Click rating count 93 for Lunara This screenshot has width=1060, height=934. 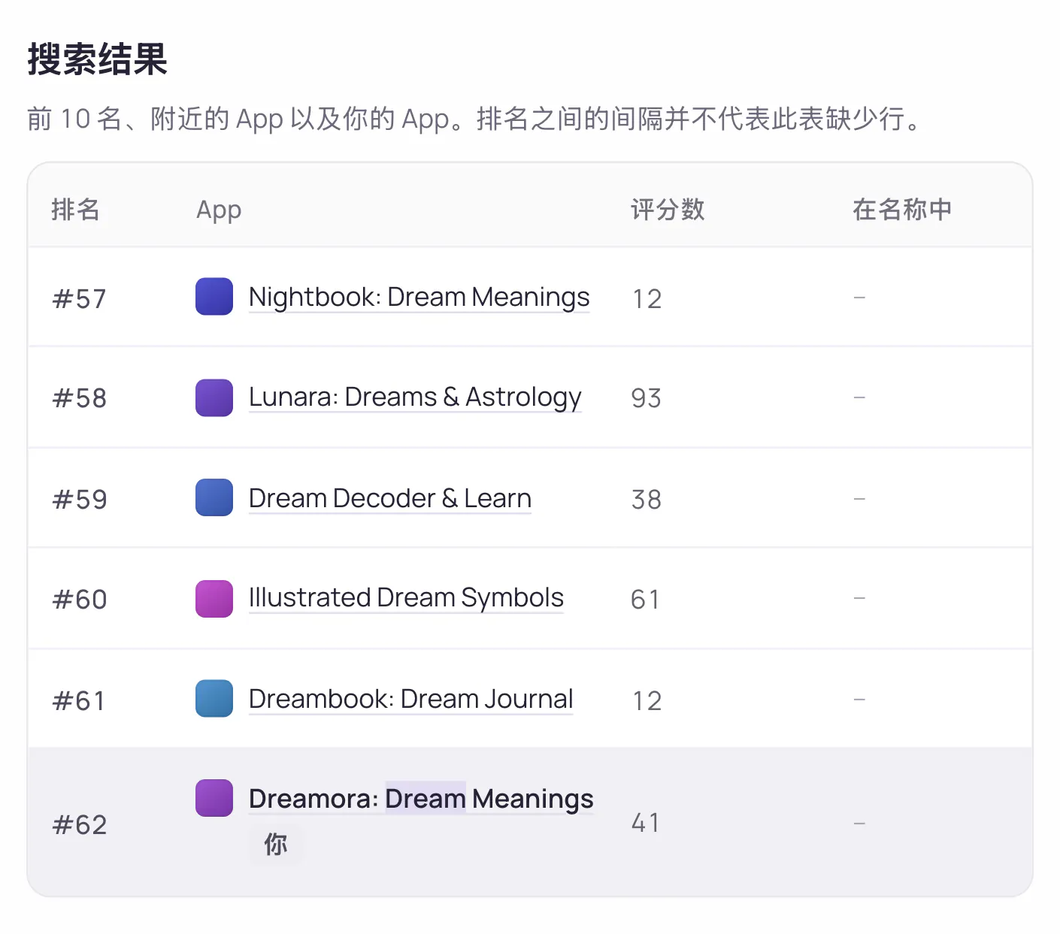(x=646, y=398)
